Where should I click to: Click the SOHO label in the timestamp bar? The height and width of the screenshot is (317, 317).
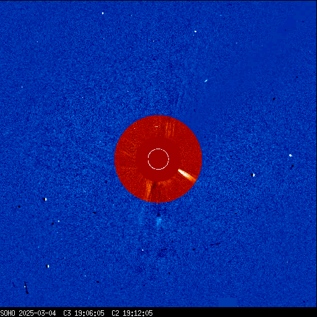click(x=7, y=313)
